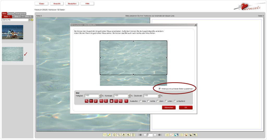Click the rotate left icon in Bild panel
The height and width of the screenshot is (140, 267).
point(87,101)
